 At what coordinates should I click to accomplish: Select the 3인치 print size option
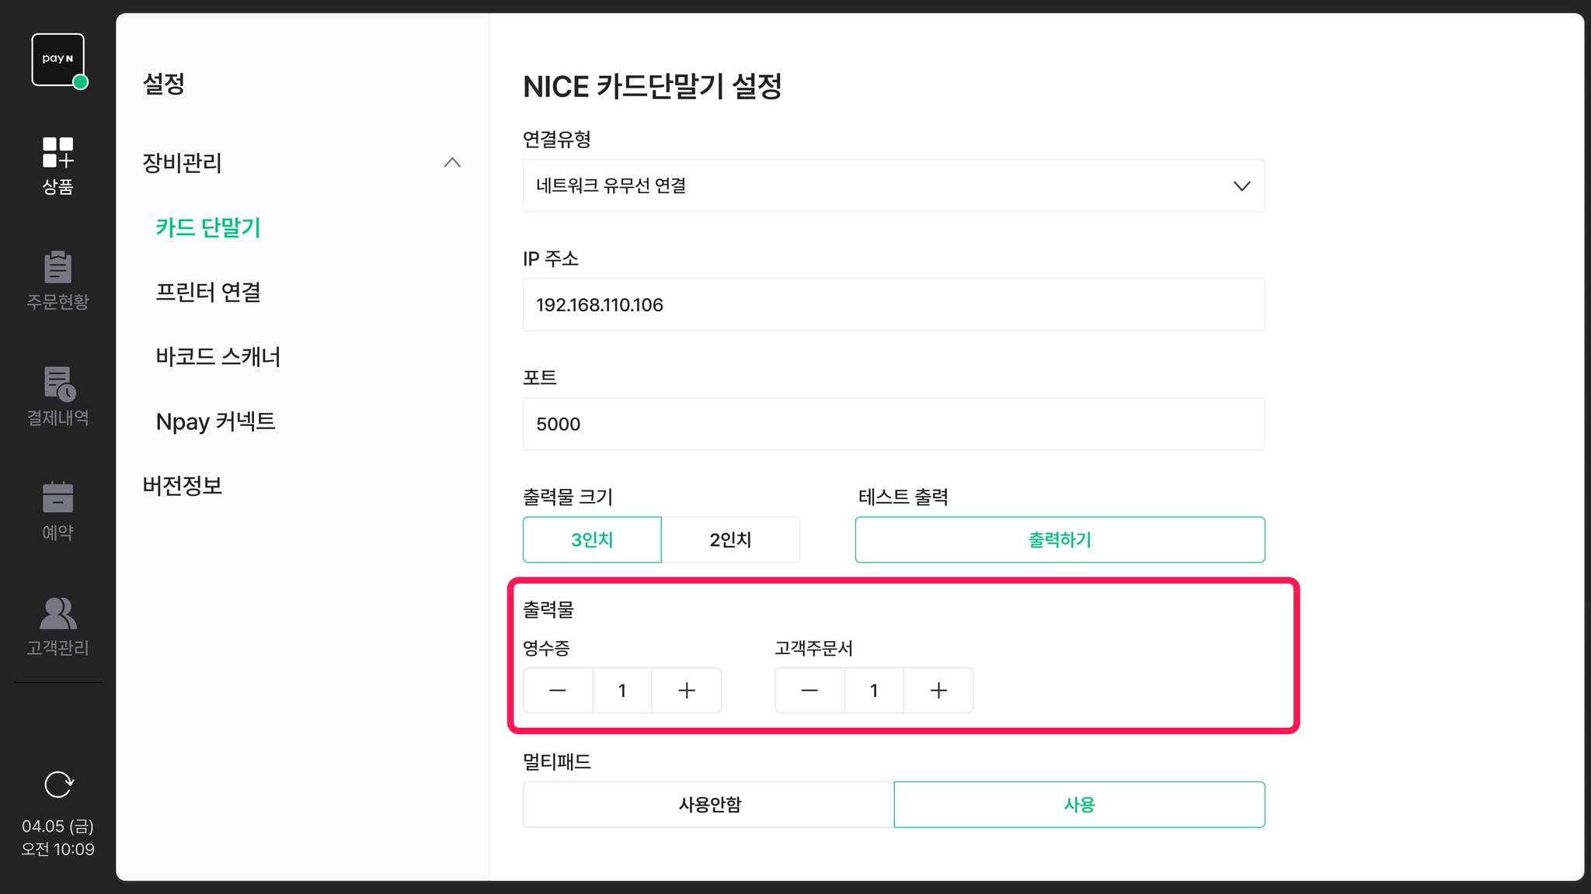point(592,539)
